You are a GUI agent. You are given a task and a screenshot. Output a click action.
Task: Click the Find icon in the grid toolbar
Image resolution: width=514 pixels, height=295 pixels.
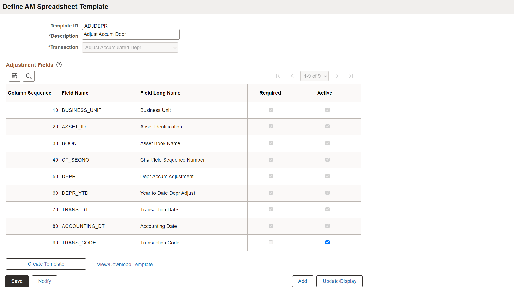(29, 76)
